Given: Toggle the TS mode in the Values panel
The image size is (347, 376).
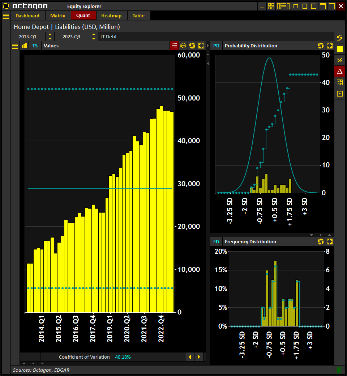Looking at the screenshot, I should coord(35,46).
